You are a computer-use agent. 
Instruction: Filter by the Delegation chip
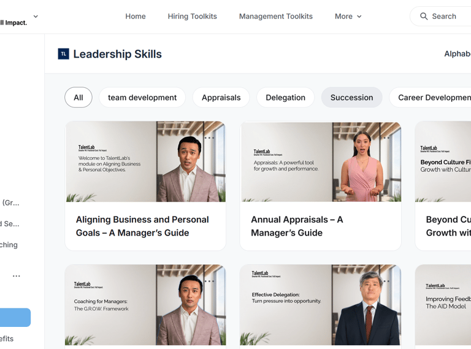(x=285, y=98)
